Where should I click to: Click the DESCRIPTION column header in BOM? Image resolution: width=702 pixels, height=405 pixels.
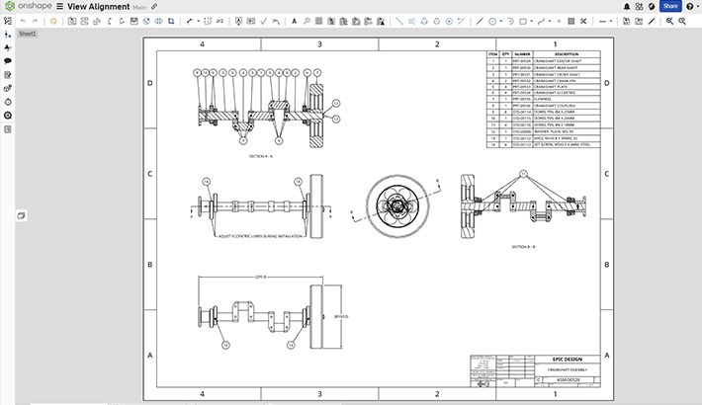pyautogui.click(x=567, y=54)
